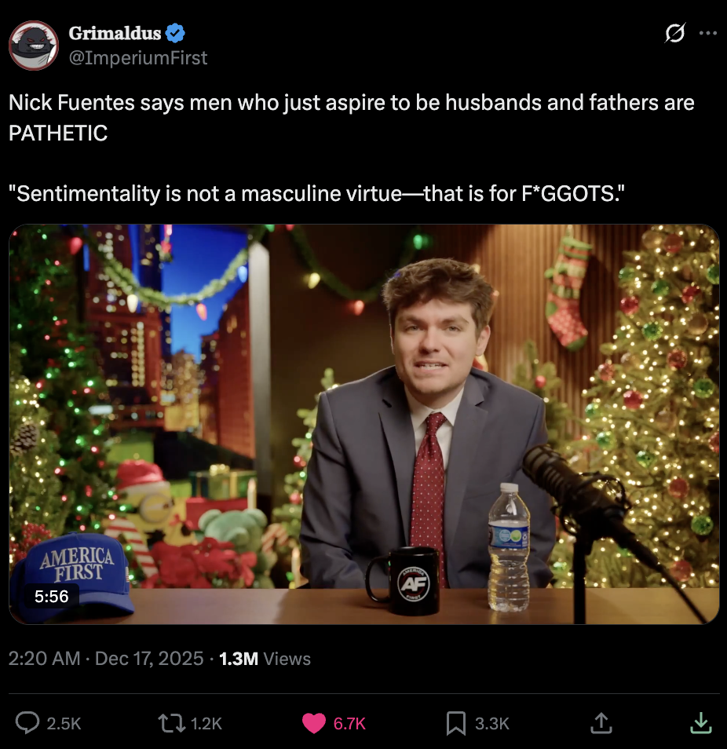The image size is (727, 749).
Task: Toggle the bookmark icon
Action: click(455, 723)
